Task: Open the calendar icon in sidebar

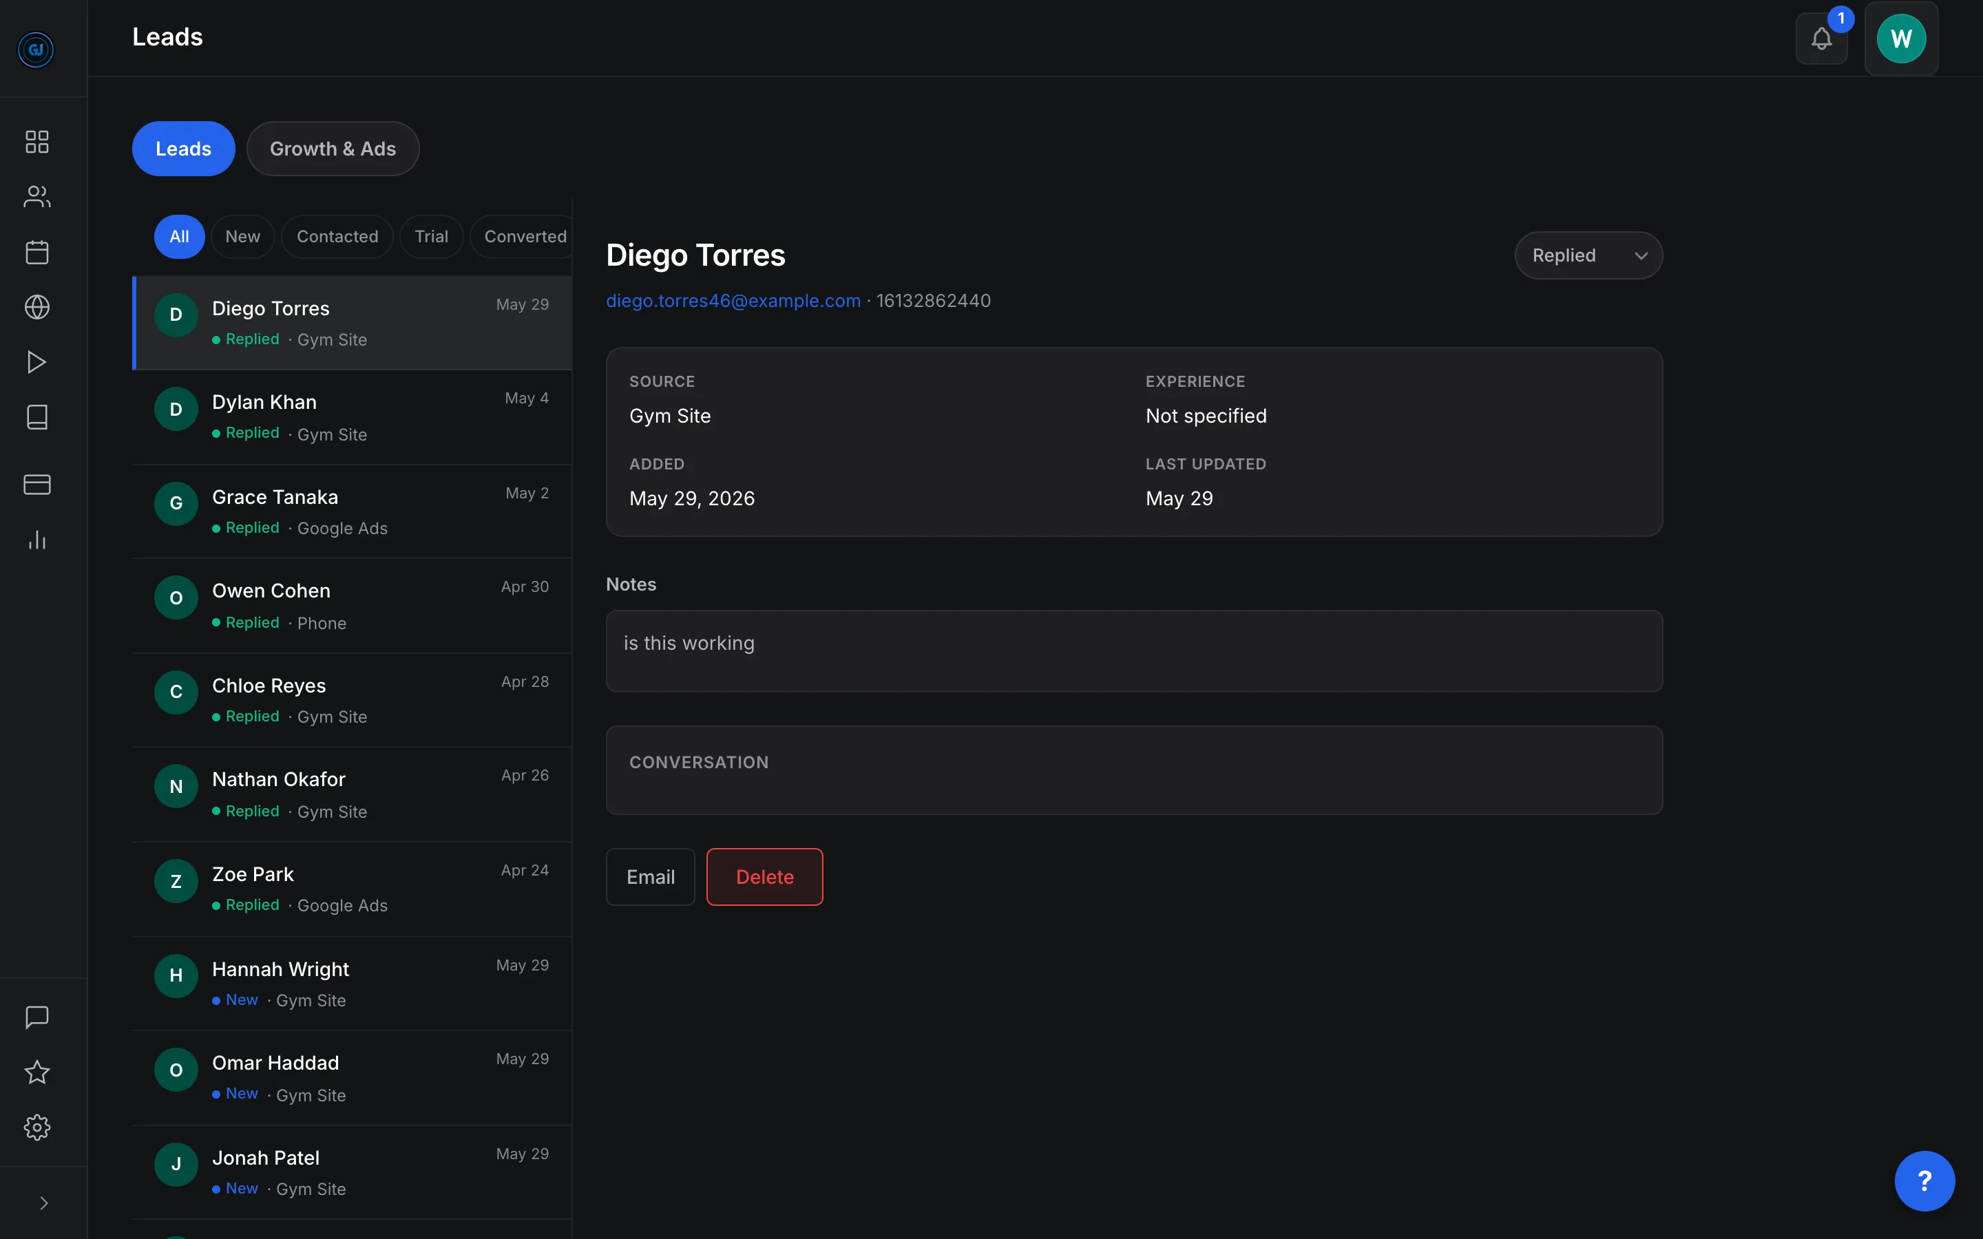Action: click(x=37, y=251)
